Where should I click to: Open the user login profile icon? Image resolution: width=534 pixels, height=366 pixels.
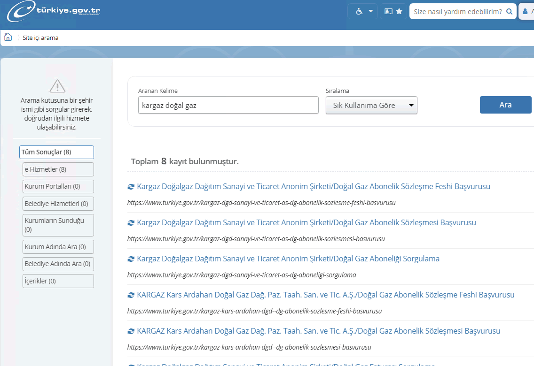point(526,12)
